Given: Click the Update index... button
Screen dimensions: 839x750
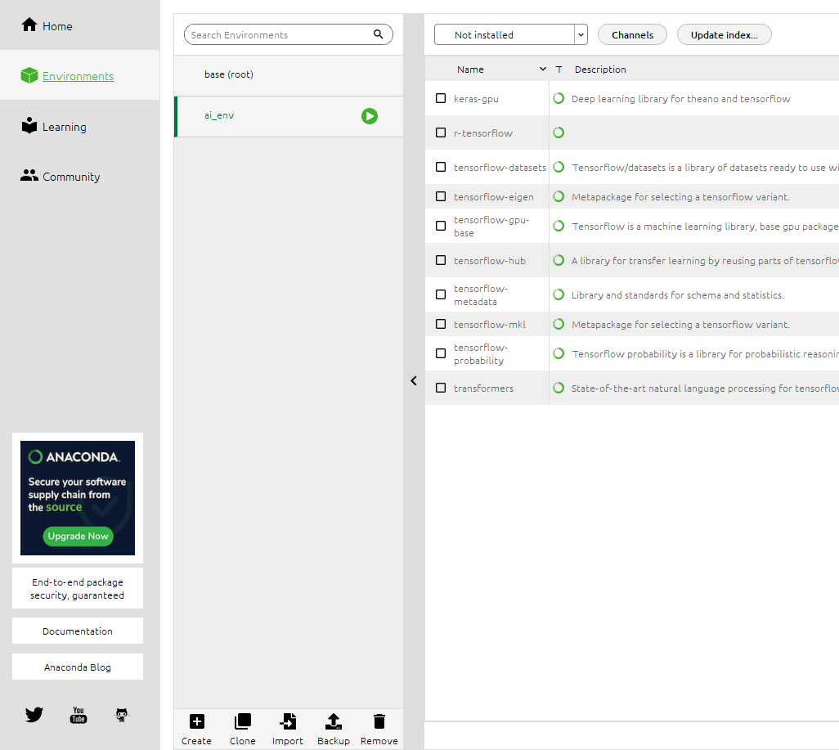Looking at the screenshot, I should coord(724,35).
